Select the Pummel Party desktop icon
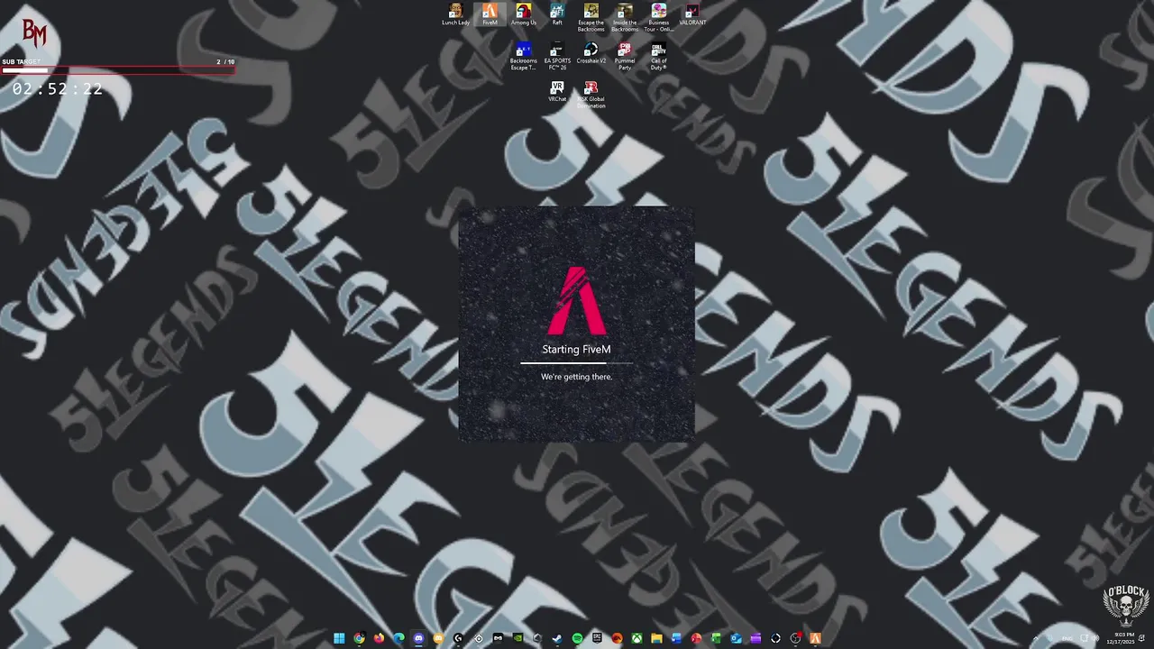1154x649 pixels. click(x=625, y=56)
